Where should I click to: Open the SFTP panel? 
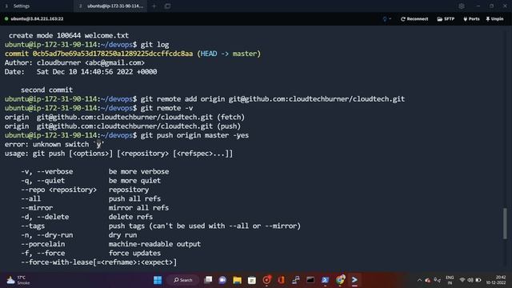pyautogui.click(x=446, y=19)
